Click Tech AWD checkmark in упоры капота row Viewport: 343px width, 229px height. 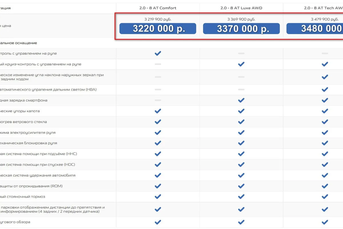pyautogui.click(x=325, y=111)
